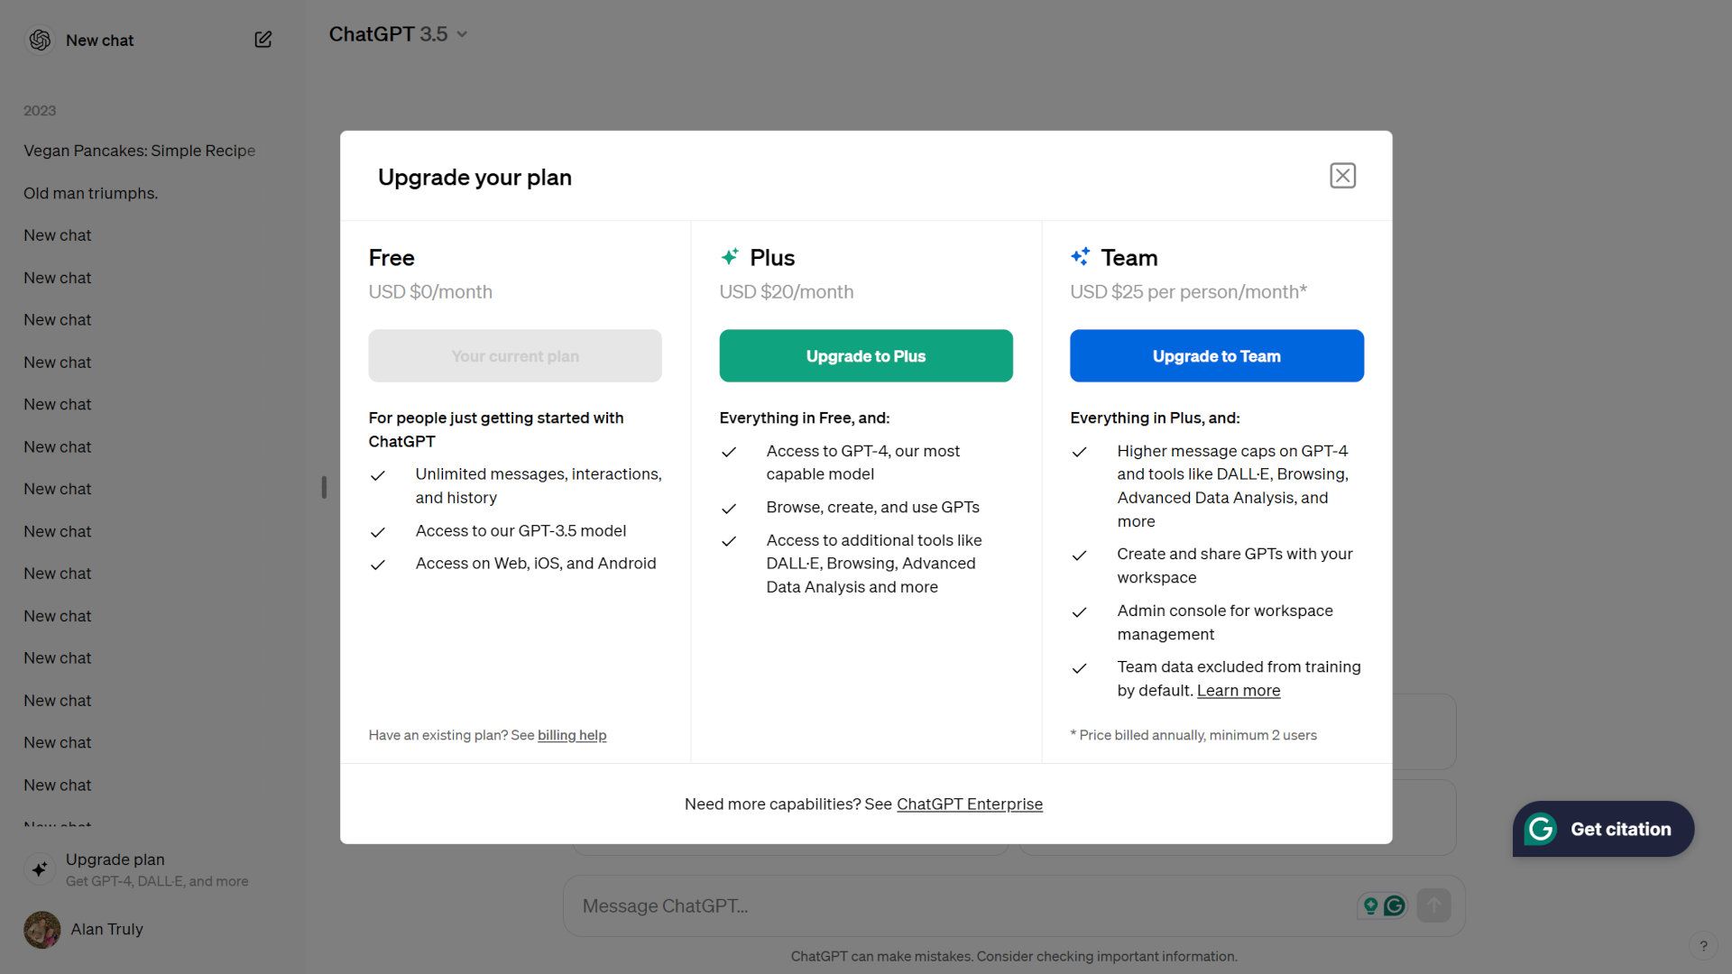The width and height of the screenshot is (1732, 974).
Task: Open the help question mark icon
Action: pyautogui.click(x=1704, y=947)
